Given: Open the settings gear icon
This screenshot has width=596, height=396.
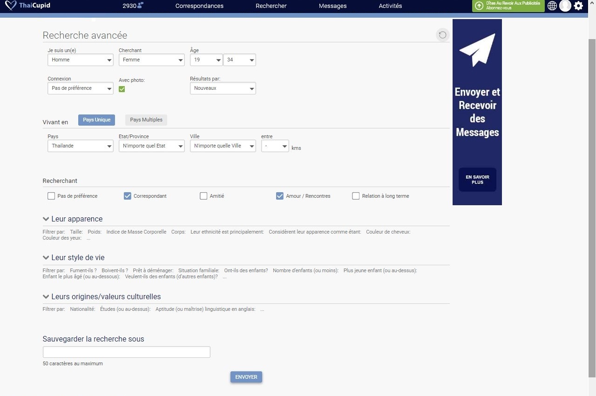Looking at the screenshot, I should click(578, 6).
